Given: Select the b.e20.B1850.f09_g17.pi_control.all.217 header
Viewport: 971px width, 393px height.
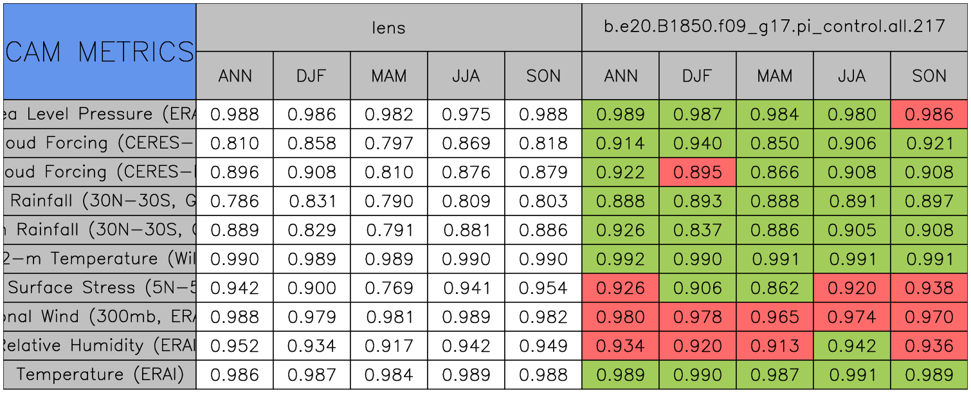Looking at the screenshot, I should (774, 27).
